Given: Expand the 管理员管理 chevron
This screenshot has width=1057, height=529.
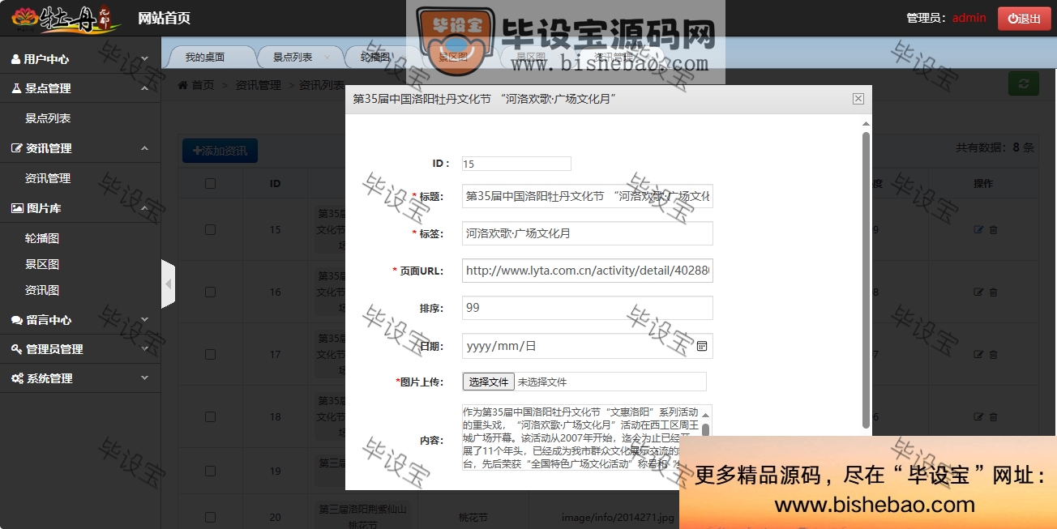Looking at the screenshot, I should 144,349.
